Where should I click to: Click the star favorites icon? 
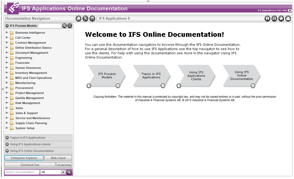pos(281,19)
